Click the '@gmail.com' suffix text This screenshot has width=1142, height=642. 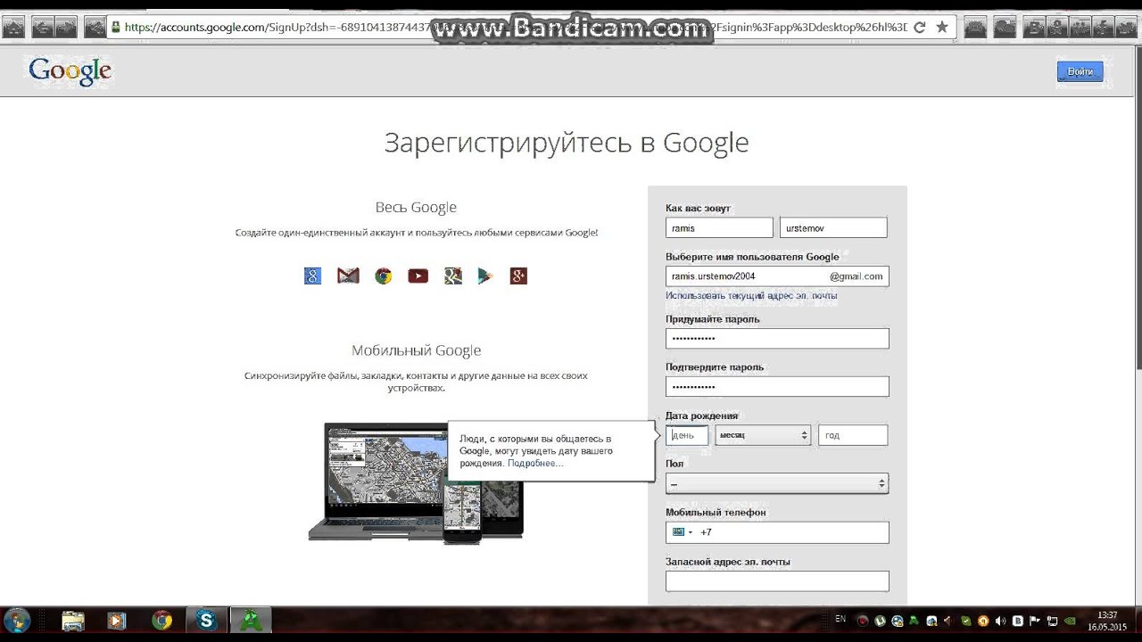856,276
